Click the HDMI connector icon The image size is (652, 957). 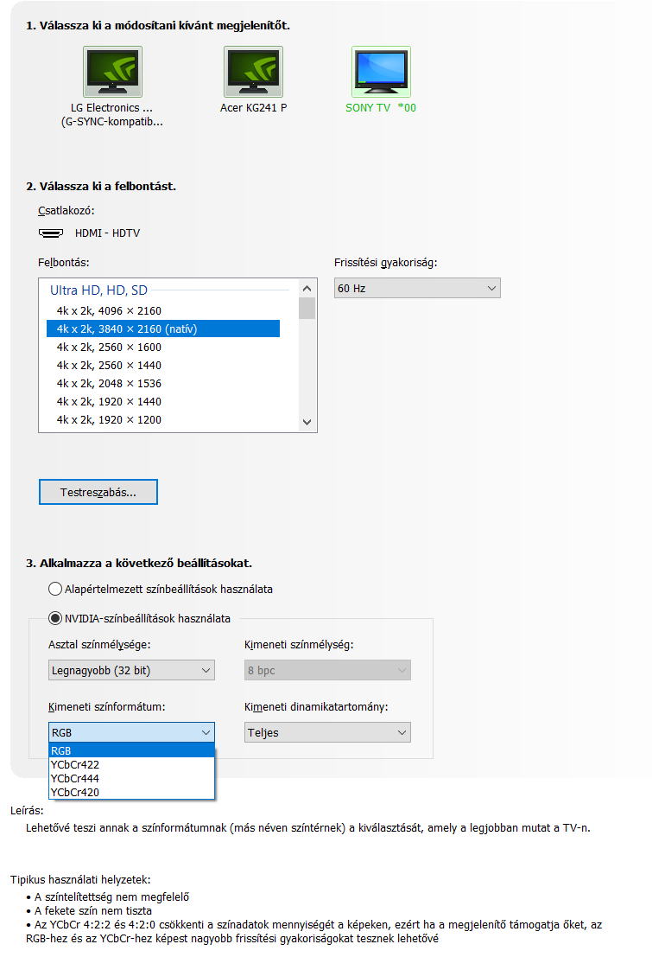pos(51,233)
